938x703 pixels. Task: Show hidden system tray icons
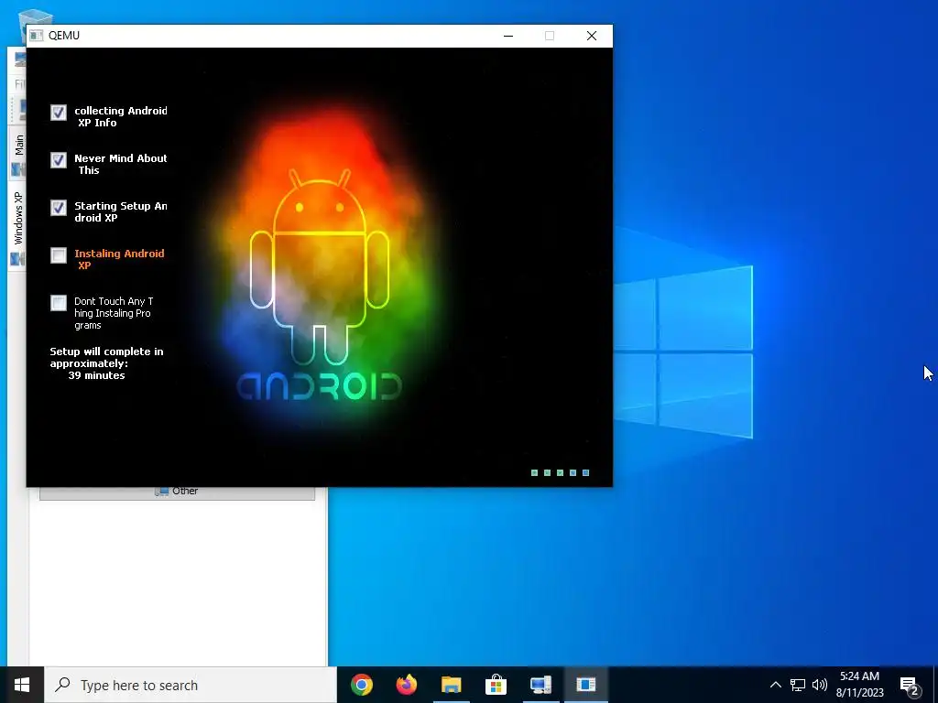point(775,685)
